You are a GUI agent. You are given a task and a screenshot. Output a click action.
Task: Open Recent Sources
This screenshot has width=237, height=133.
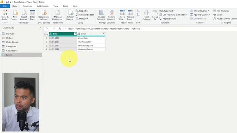point(24,13)
